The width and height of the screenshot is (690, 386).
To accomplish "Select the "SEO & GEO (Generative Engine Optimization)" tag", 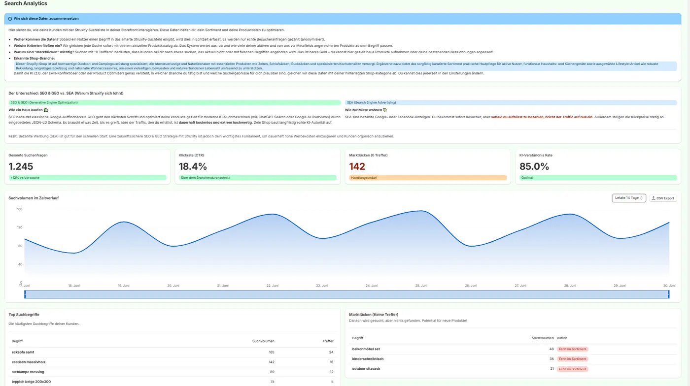I will tap(174, 102).
